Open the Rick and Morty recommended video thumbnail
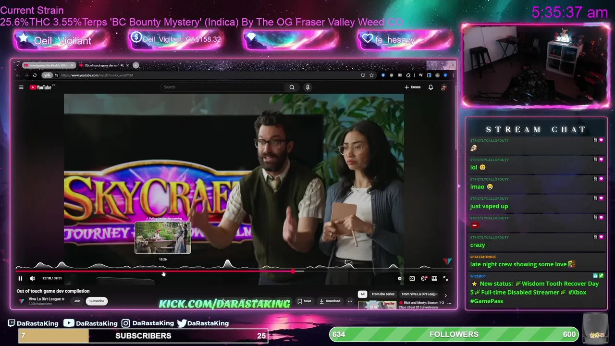This screenshot has height=346, width=615. 377,305
